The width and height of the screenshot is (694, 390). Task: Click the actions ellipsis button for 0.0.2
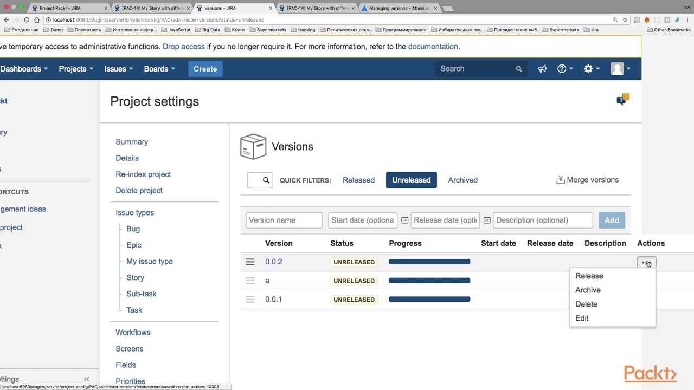[646, 263]
